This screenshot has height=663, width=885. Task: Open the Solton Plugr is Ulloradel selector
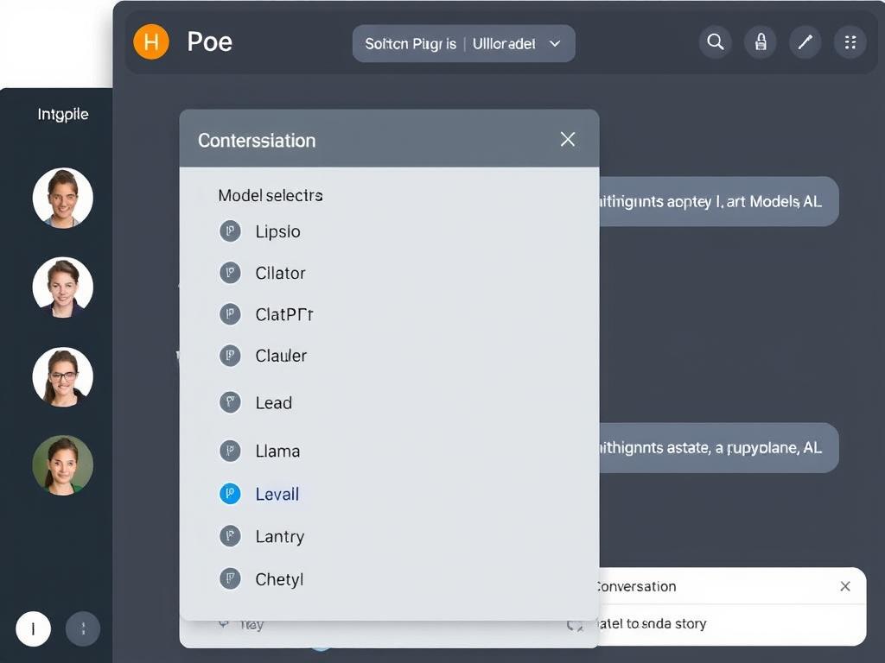tap(464, 43)
